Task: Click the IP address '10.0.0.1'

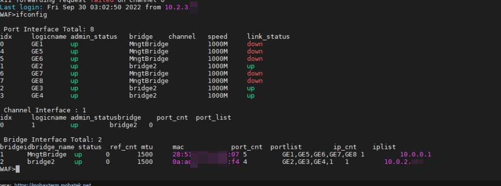Action: (x=416, y=154)
